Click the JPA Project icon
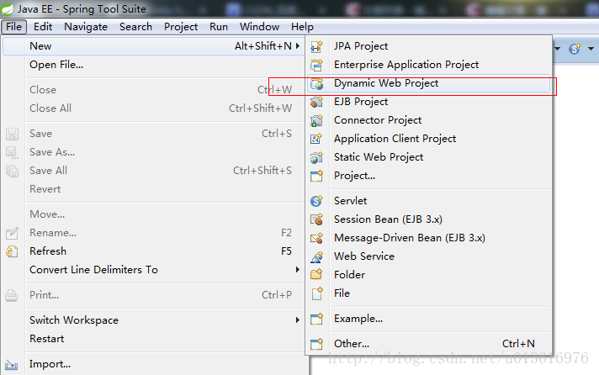 pyautogui.click(x=316, y=46)
